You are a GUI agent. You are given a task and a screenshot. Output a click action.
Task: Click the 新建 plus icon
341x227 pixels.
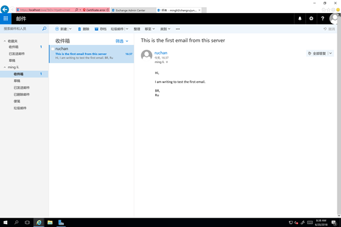pos(57,29)
